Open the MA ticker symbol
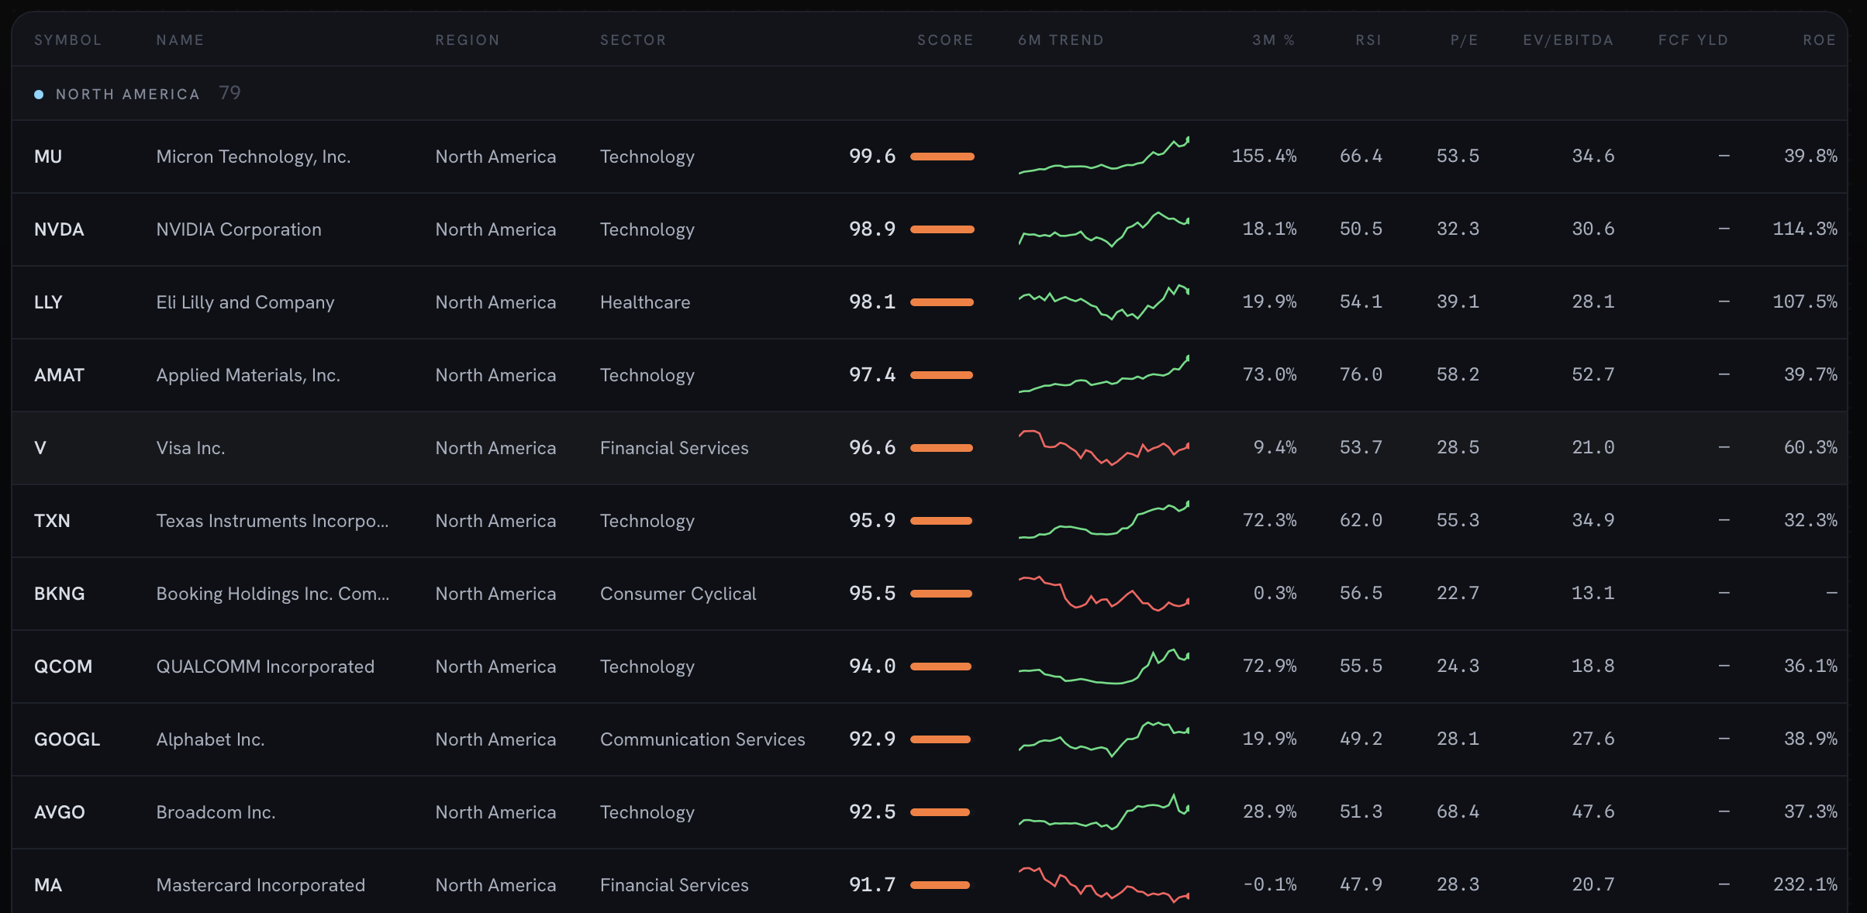1867x913 pixels. pyautogui.click(x=48, y=885)
